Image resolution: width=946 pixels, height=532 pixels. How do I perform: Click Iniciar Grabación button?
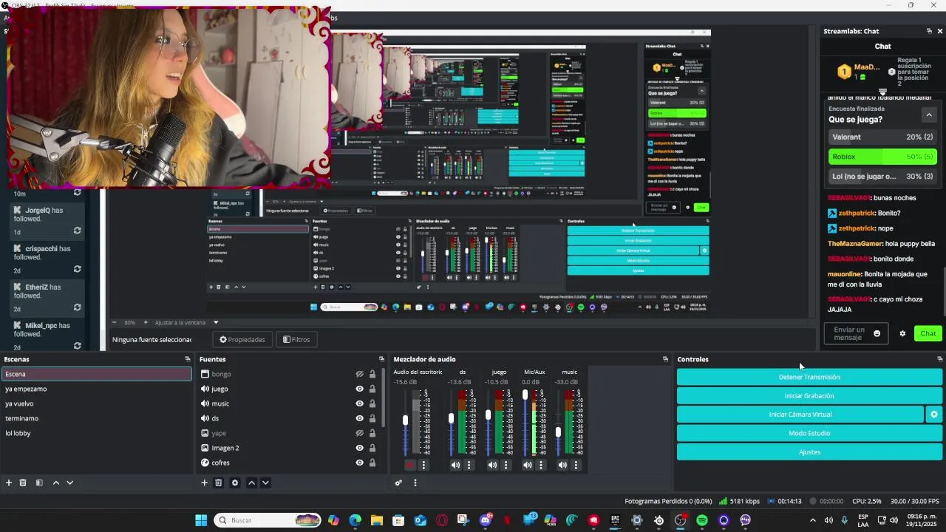pyautogui.click(x=809, y=396)
